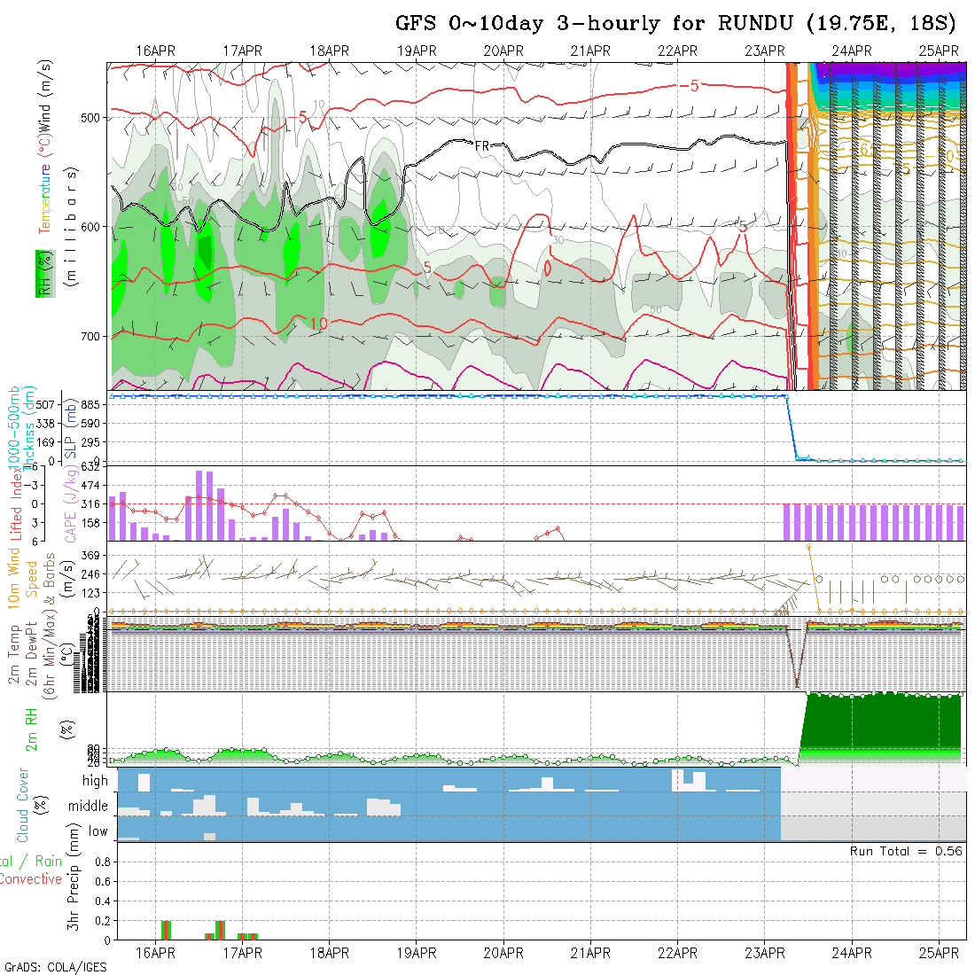
Task: Click the '885' SLP tick value
Action: 90,405
